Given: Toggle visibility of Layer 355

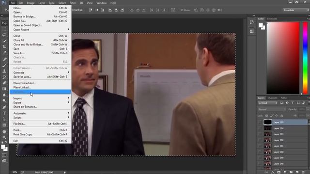Looking at the screenshot, I should tap(260, 122).
